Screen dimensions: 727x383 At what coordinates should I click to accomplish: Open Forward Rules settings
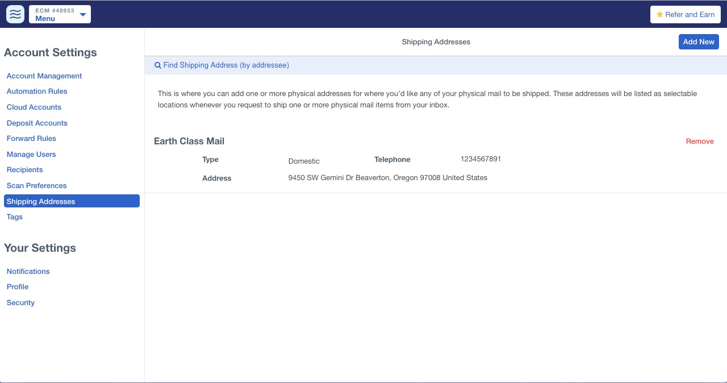click(x=31, y=139)
